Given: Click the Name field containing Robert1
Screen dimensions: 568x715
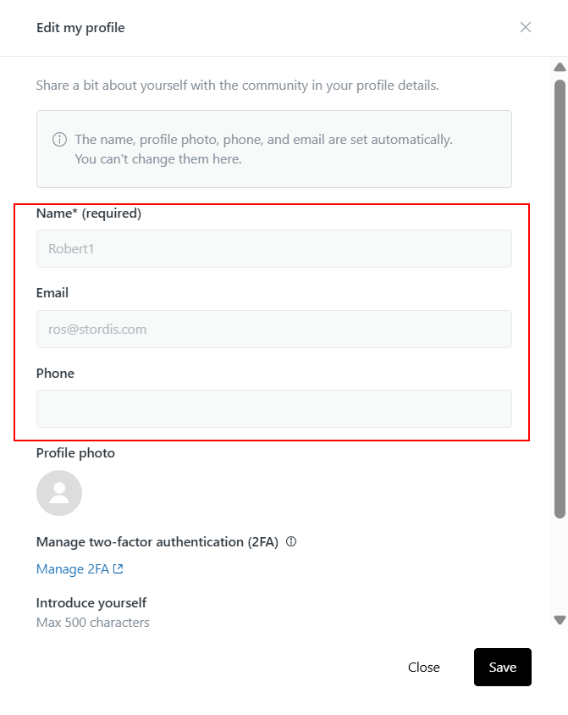Looking at the screenshot, I should click(274, 248).
